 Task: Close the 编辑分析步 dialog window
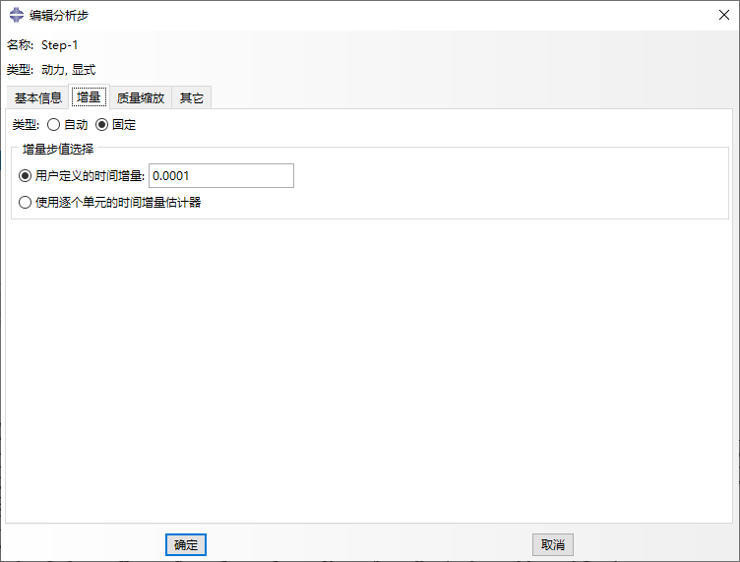(724, 15)
